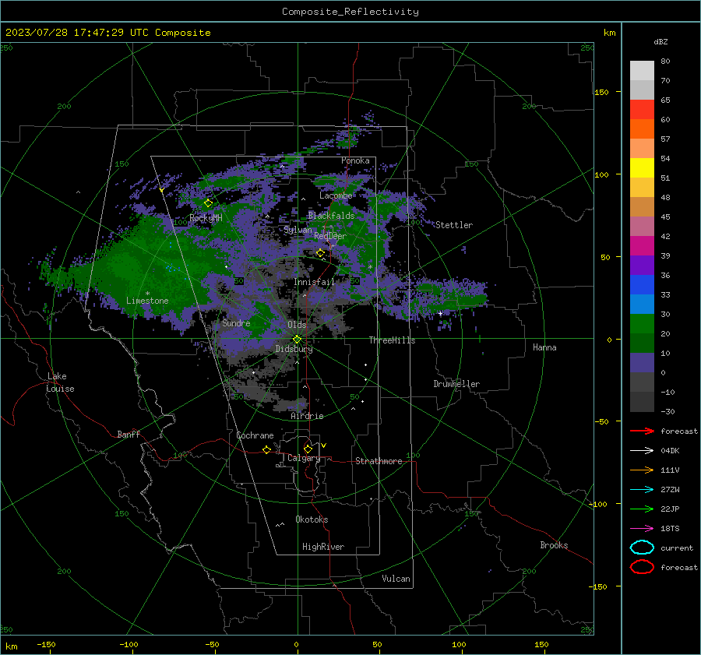Click the Drumheller city label
This screenshot has width=701, height=655.
point(456,384)
